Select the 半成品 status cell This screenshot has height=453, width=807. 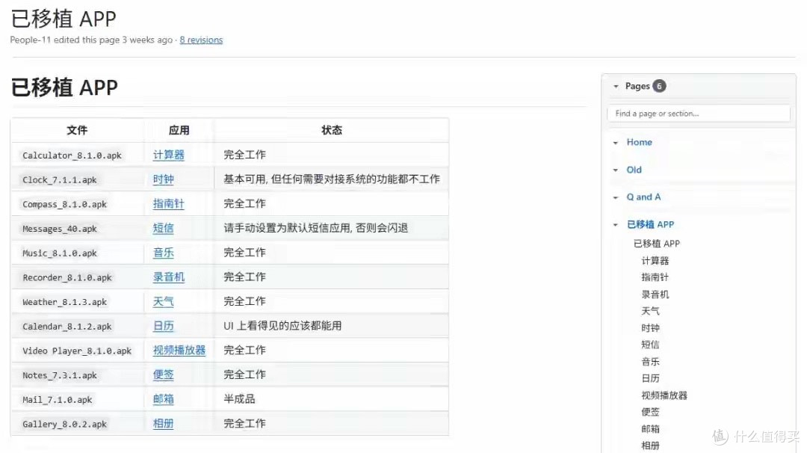click(332, 399)
